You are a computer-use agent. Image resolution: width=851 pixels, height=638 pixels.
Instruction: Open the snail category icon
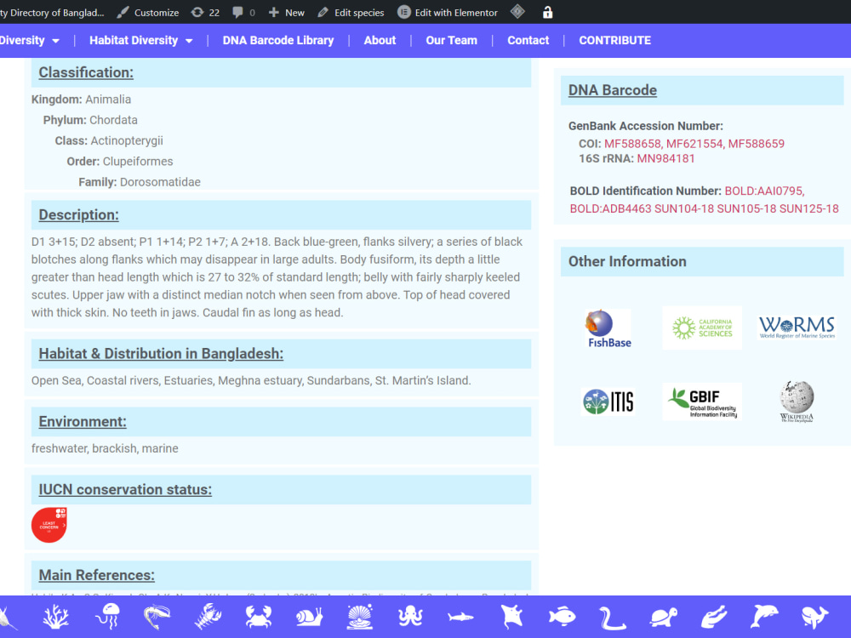[310, 616]
